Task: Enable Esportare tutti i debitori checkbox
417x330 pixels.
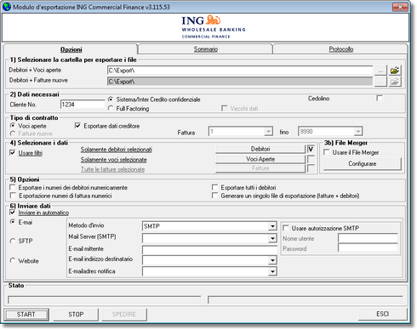Action: click(215, 187)
